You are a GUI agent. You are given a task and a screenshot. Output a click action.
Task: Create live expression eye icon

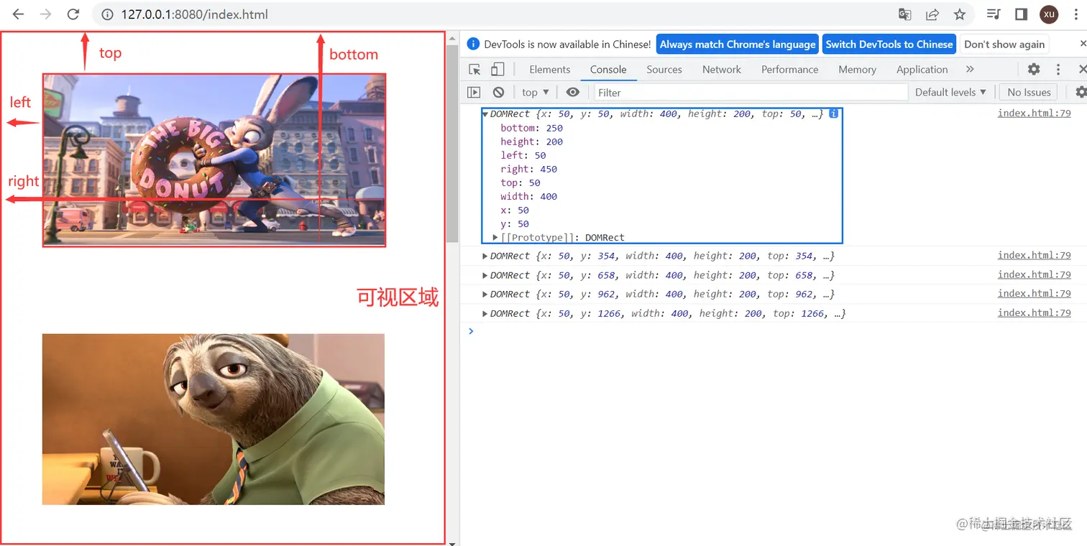572,92
